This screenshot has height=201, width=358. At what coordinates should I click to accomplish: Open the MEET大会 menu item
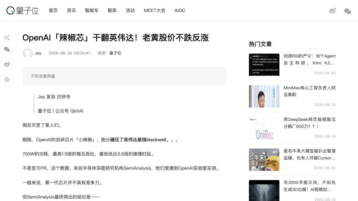155,11
